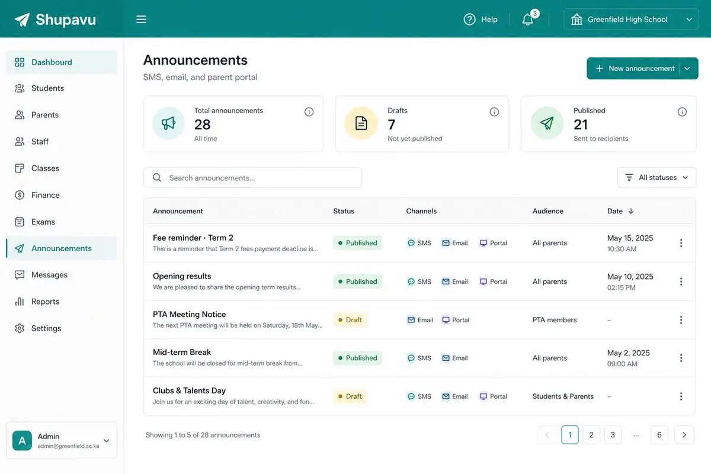Viewport: 711px width, 474px height.
Task: Open row actions for PTA Meeting Notice
Action: click(681, 320)
